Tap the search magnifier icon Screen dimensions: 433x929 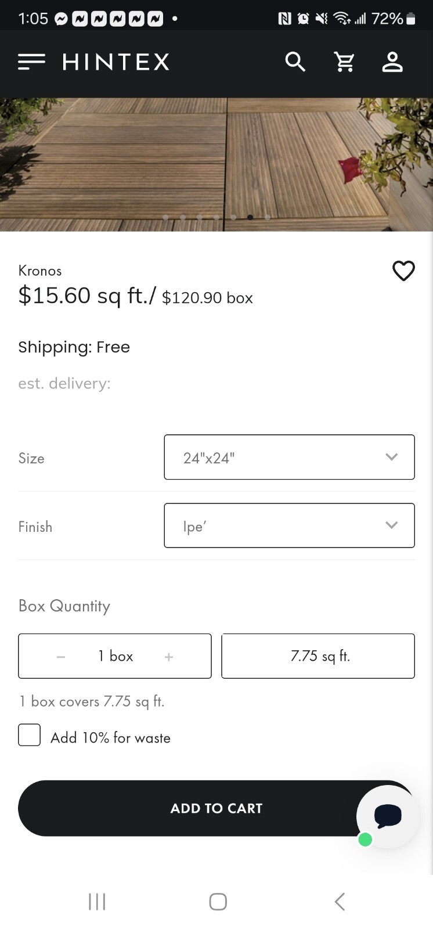(295, 62)
